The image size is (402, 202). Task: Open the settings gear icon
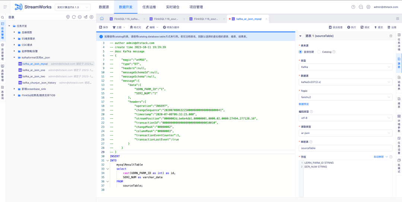[368, 7]
